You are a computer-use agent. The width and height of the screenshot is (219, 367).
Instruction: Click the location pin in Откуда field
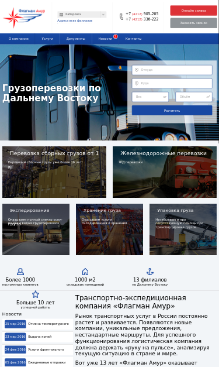137,70
